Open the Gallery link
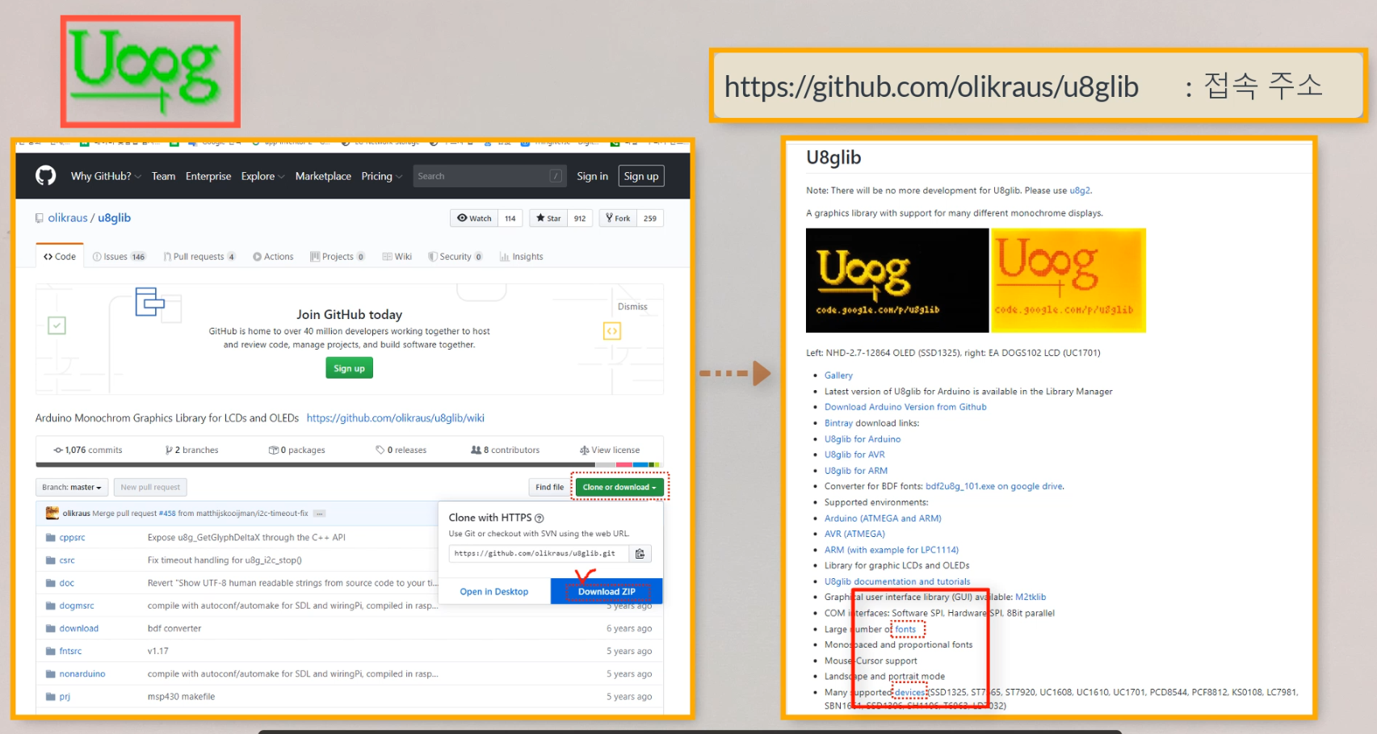This screenshot has width=1377, height=734. click(x=838, y=375)
